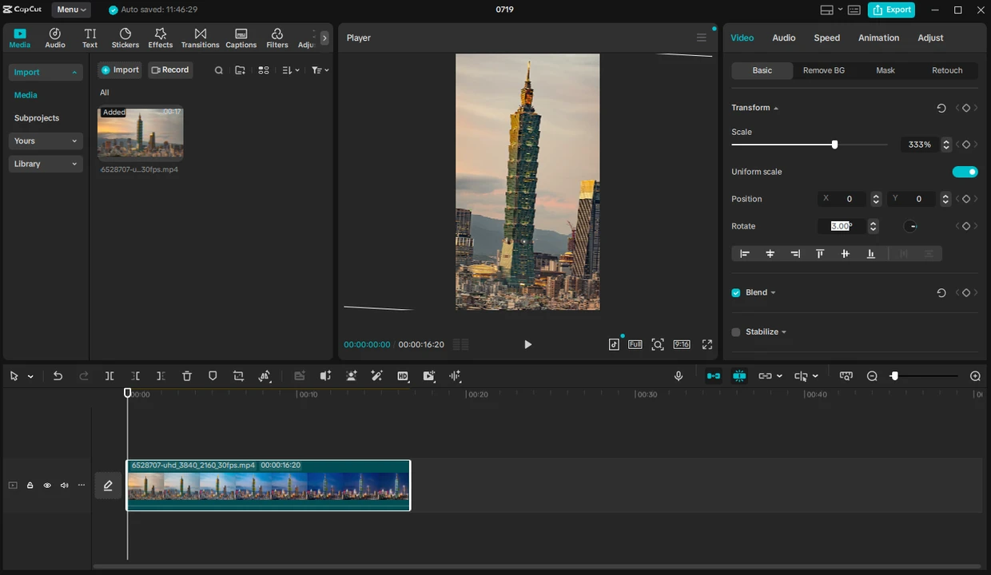This screenshot has width=991, height=575.
Task: Toggle auto snapping in timeline
Action: [739, 376]
